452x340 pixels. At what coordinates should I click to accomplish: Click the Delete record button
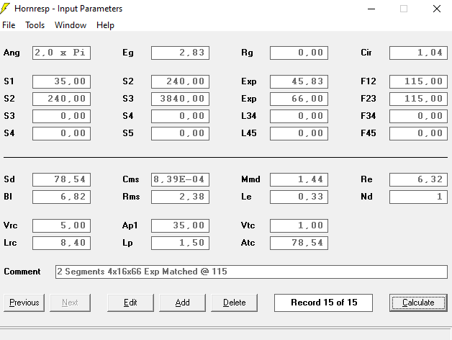click(235, 303)
